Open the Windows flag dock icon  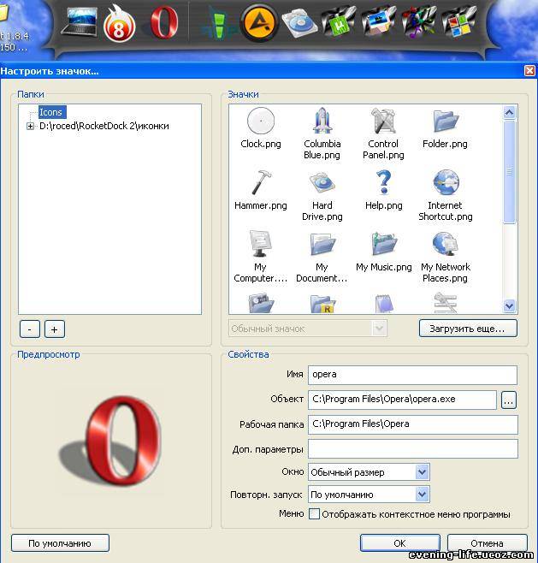(x=458, y=22)
